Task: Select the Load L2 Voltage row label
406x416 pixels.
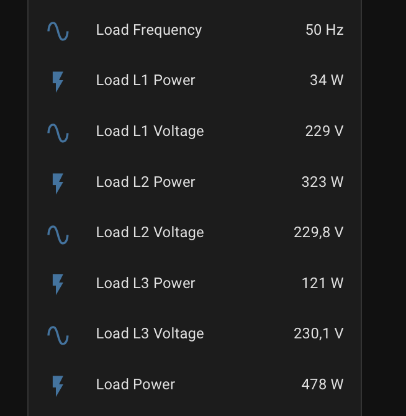Action: tap(150, 233)
